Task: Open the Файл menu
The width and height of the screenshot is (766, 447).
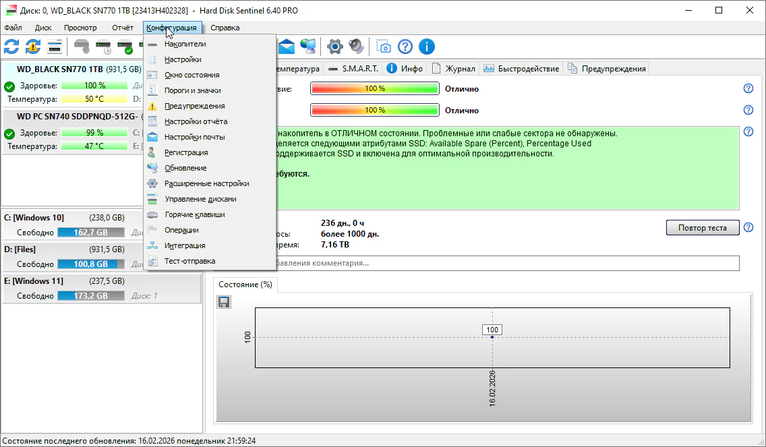Action: pyautogui.click(x=13, y=28)
